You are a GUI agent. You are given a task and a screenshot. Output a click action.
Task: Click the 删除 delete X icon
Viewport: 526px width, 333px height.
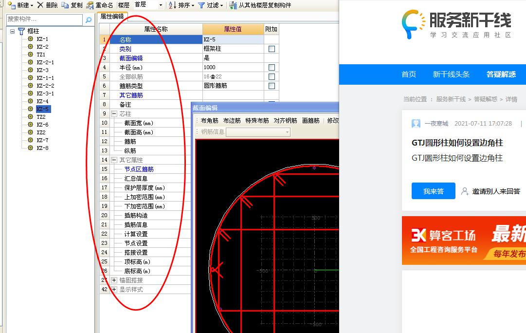pos(40,5)
